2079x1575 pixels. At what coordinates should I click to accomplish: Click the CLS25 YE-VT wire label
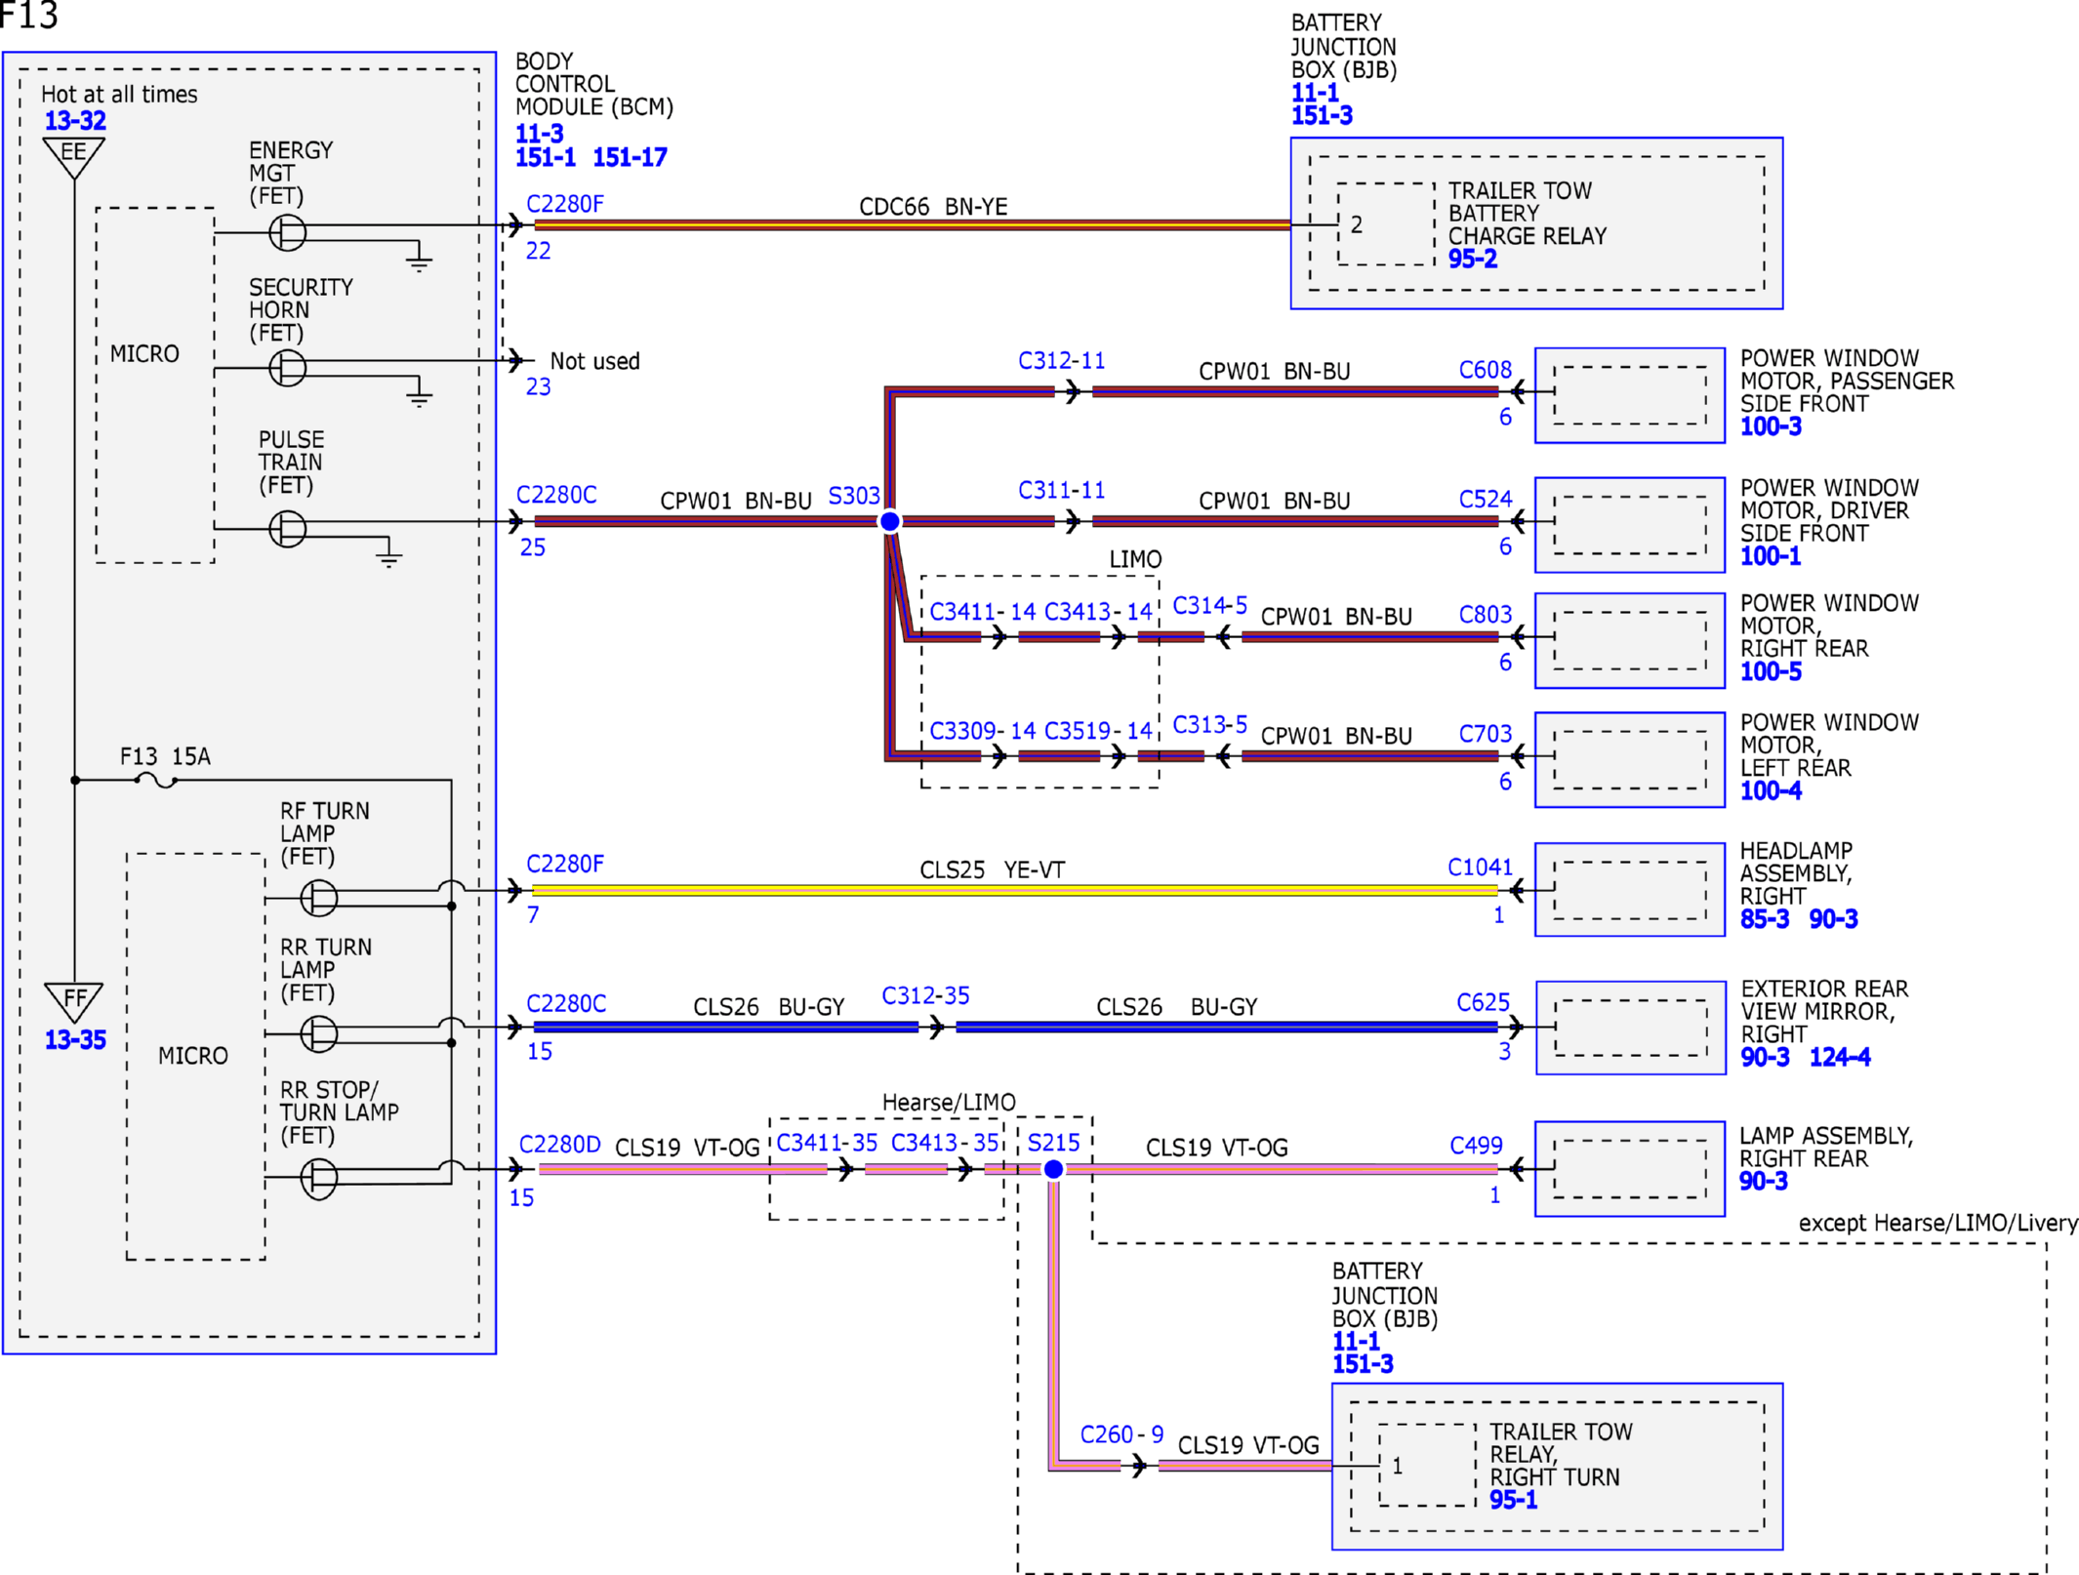993,869
